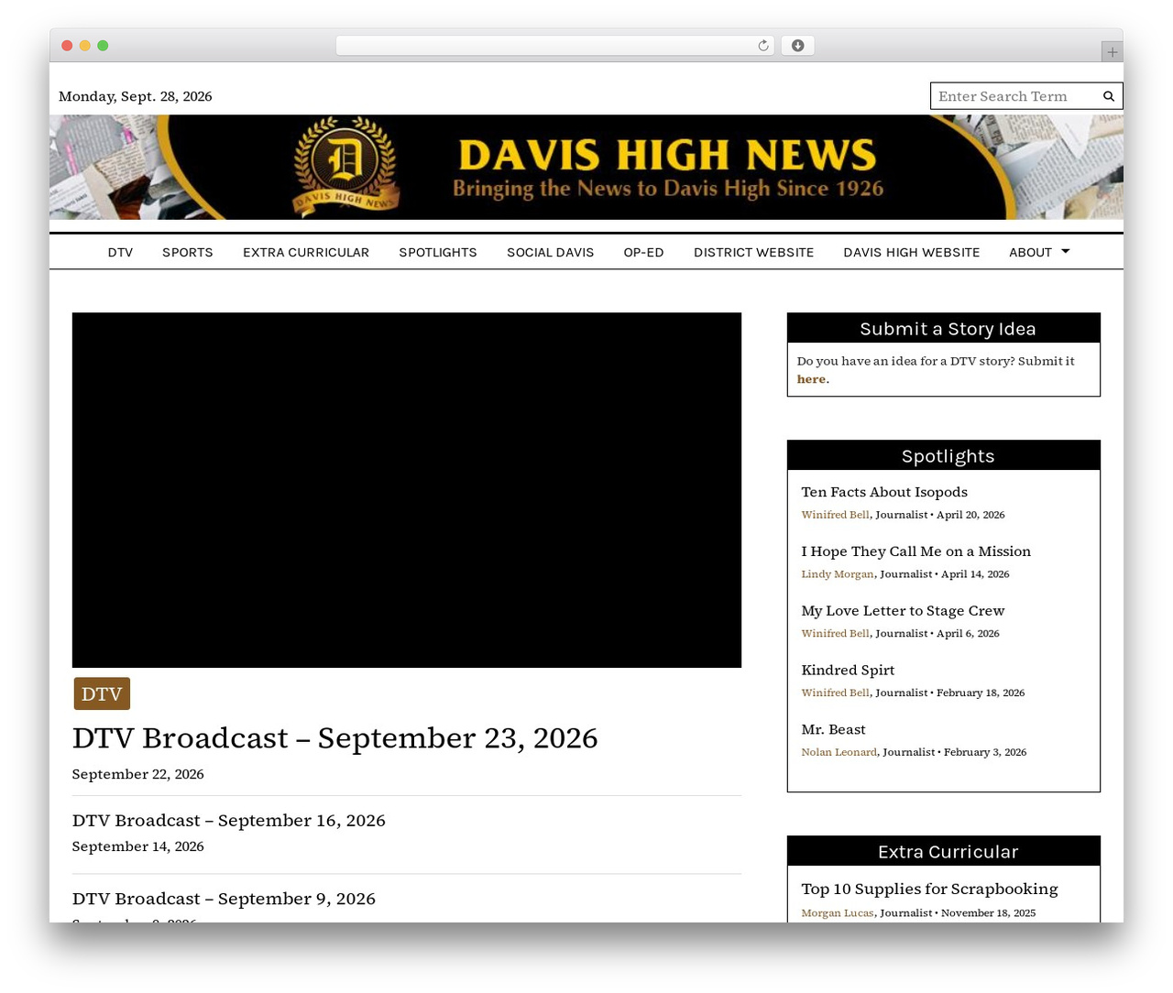Click the browser address bar
The height and width of the screenshot is (993, 1173).
tap(554, 46)
